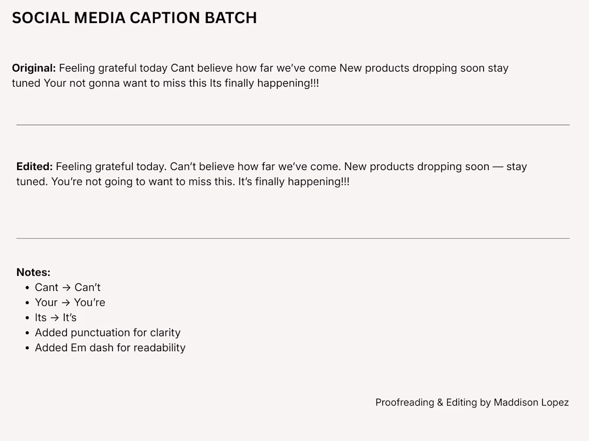Click Its in the original caption

tap(216, 83)
